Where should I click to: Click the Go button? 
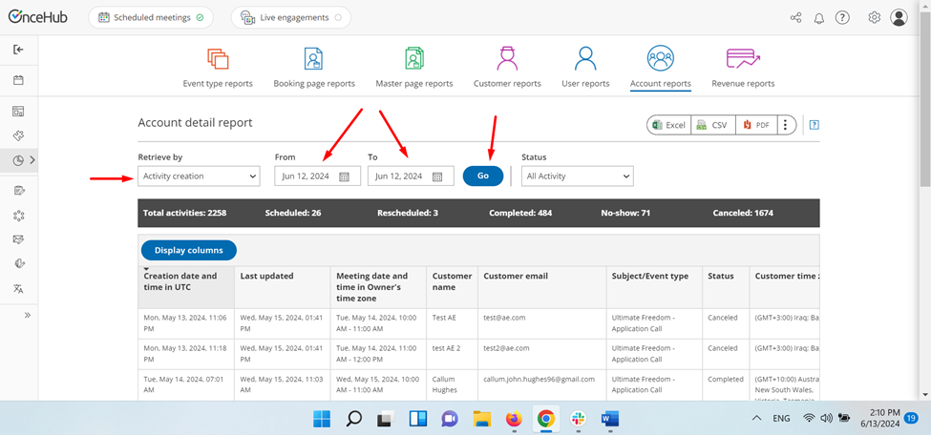point(483,176)
